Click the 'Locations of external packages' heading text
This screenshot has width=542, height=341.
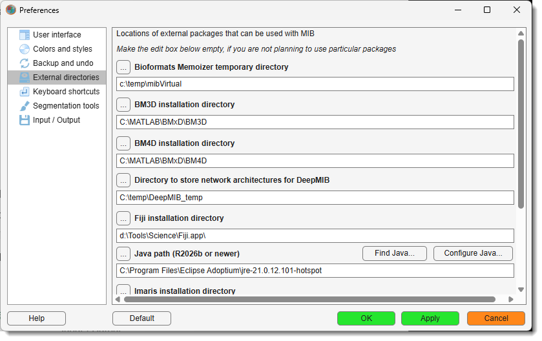215,34
